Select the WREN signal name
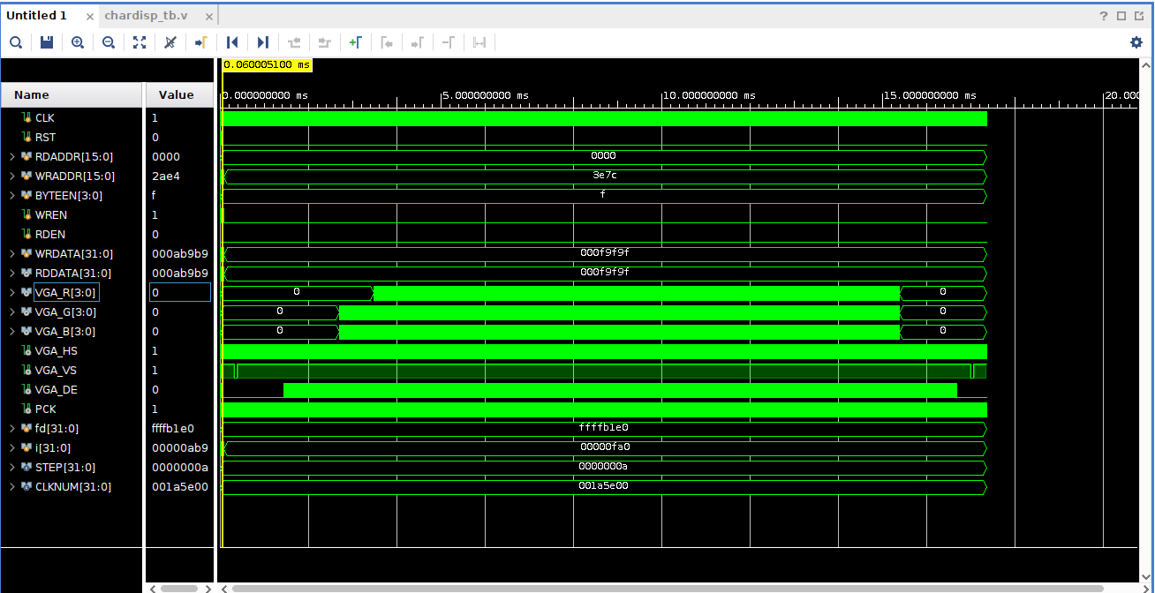The height and width of the screenshot is (593, 1155). 50,214
